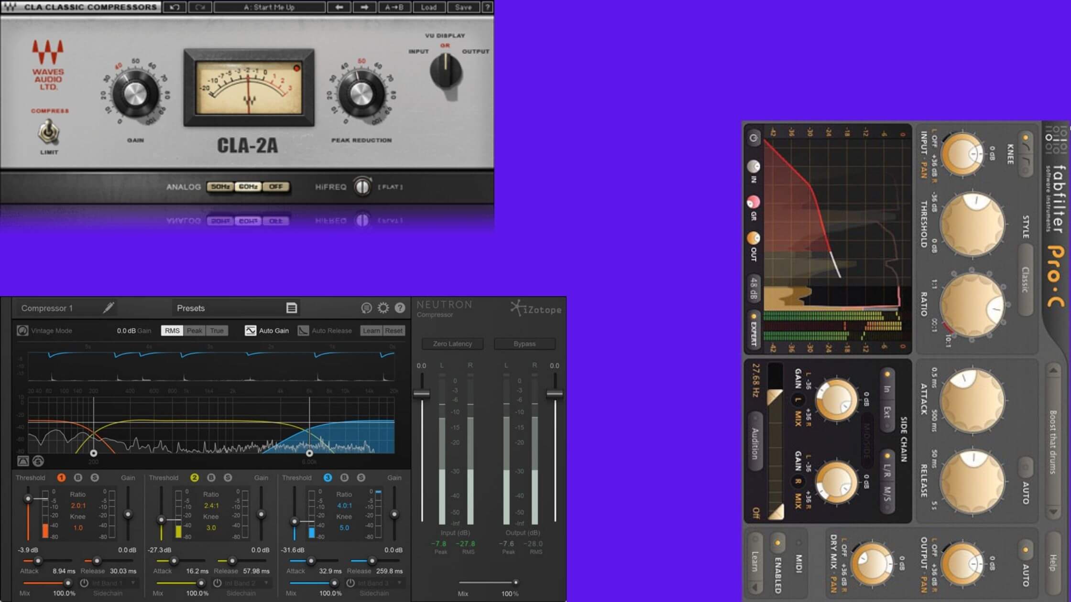Click the preset list icon next to Presets
Screen dimensions: 1071x602
(x=292, y=308)
